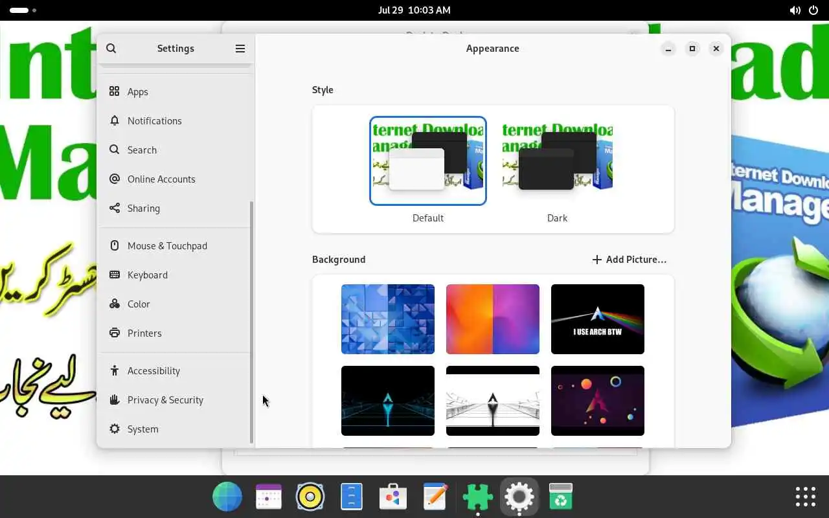Viewport: 829px width, 518px height.
Task: Choose the black-and-white Arch corridor wallpaper
Action: pos(493,401)
